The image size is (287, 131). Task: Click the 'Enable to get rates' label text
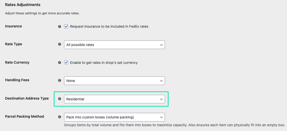tap(104, 63)
